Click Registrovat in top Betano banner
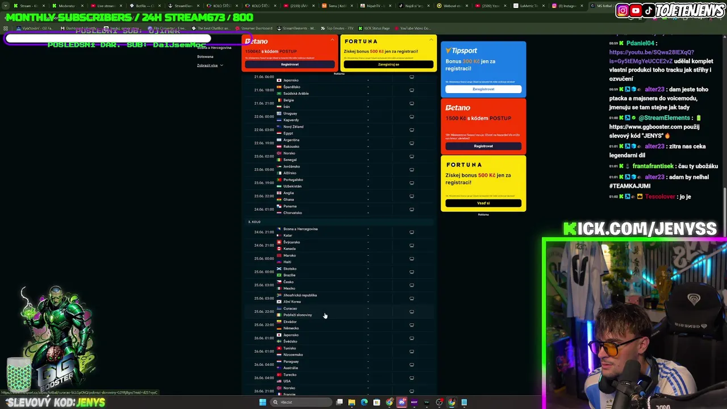This screenshot has height=409, width=727. tap(290, 64)
